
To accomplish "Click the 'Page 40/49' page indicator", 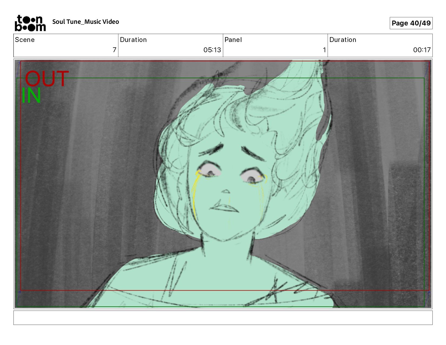I will tap(411, 23).
